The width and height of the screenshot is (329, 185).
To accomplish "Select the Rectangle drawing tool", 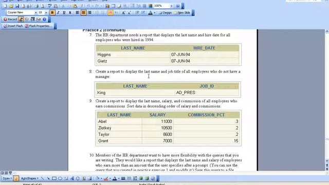I will (54, 178).
